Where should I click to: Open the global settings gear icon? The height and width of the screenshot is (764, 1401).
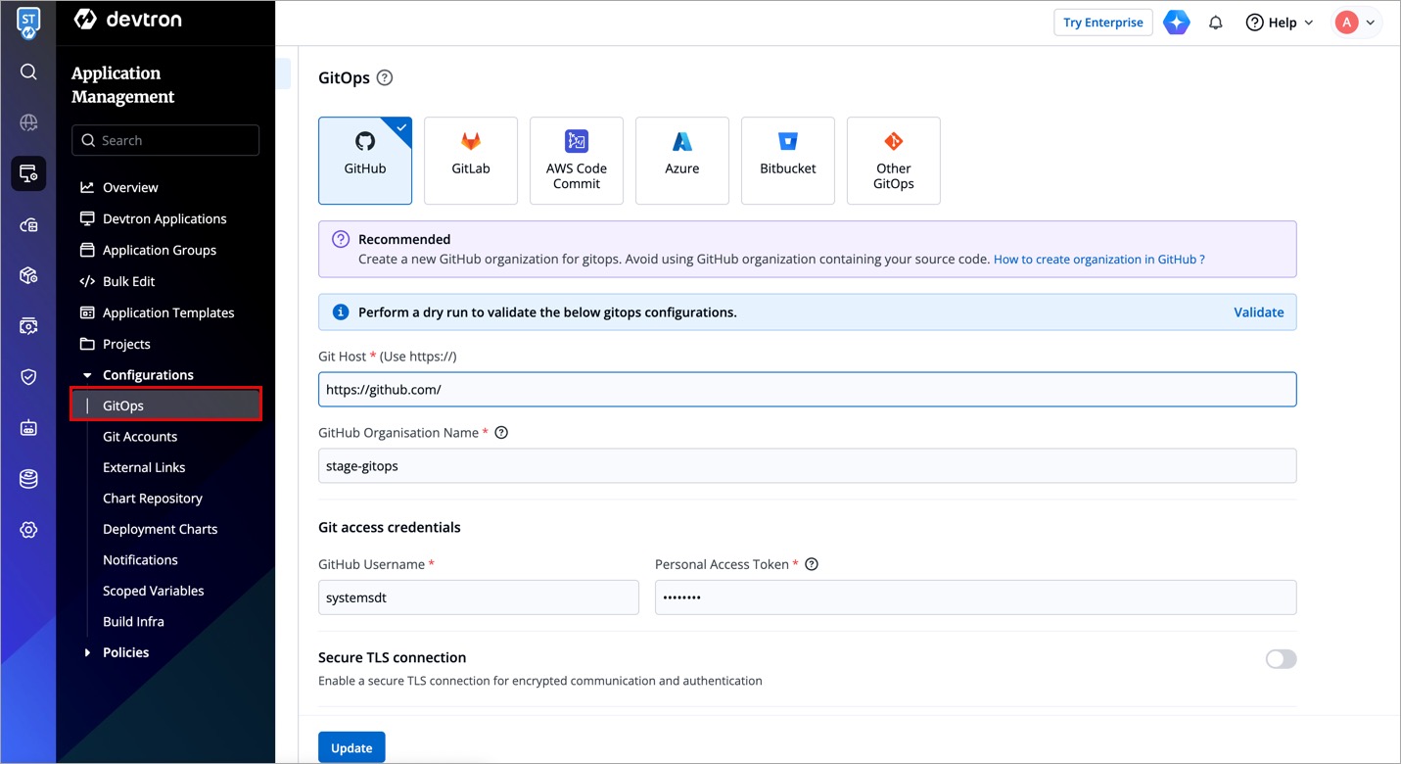(x=28, y=530)
